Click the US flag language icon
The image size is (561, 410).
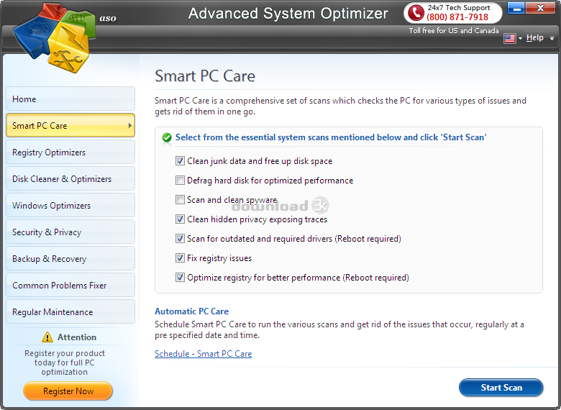coord(509,38)
